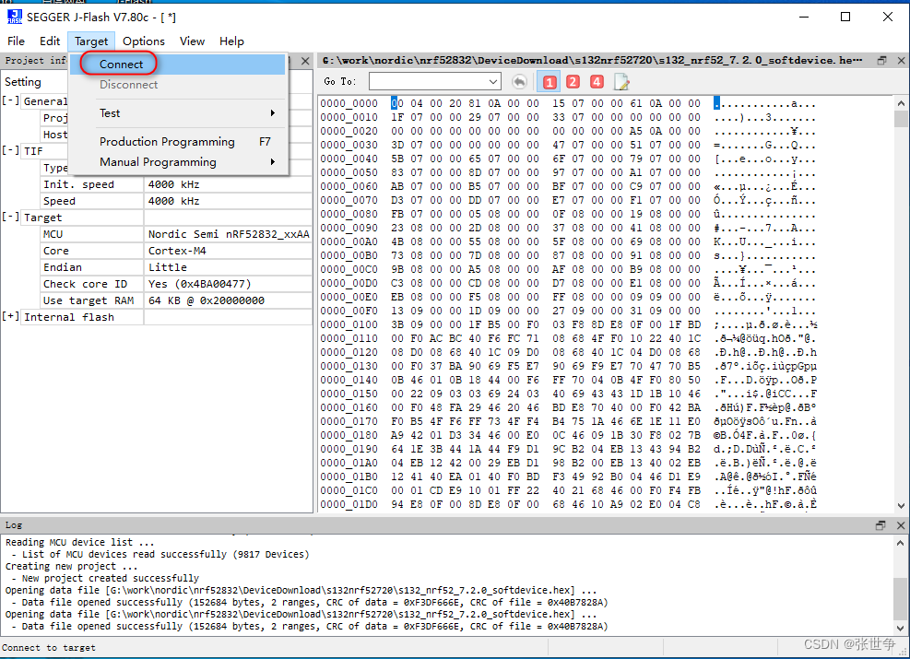The image size is (910, 659).
Task: Close the open Target menu
Action: pos(91,41)
